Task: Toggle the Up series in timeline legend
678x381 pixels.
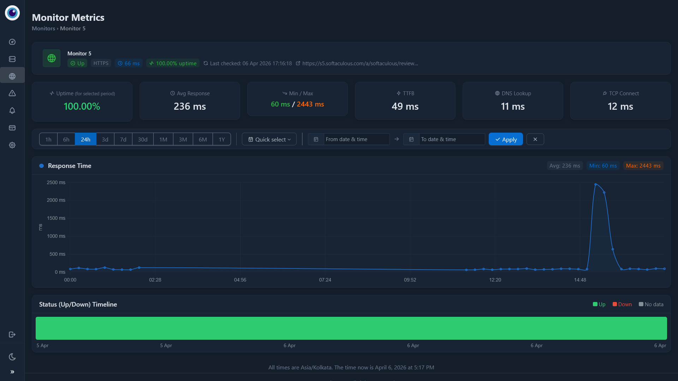Action: 599,304
